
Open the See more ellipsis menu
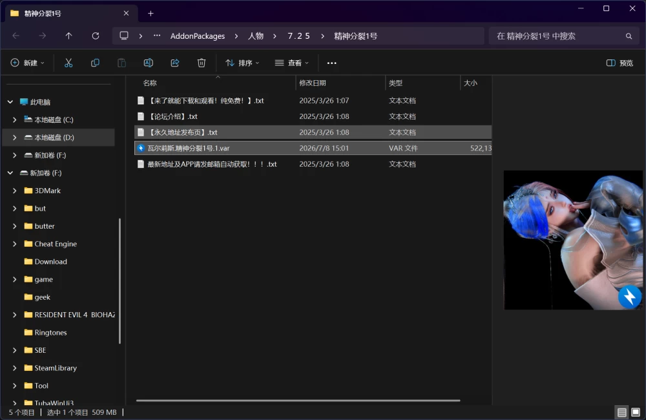331,63
